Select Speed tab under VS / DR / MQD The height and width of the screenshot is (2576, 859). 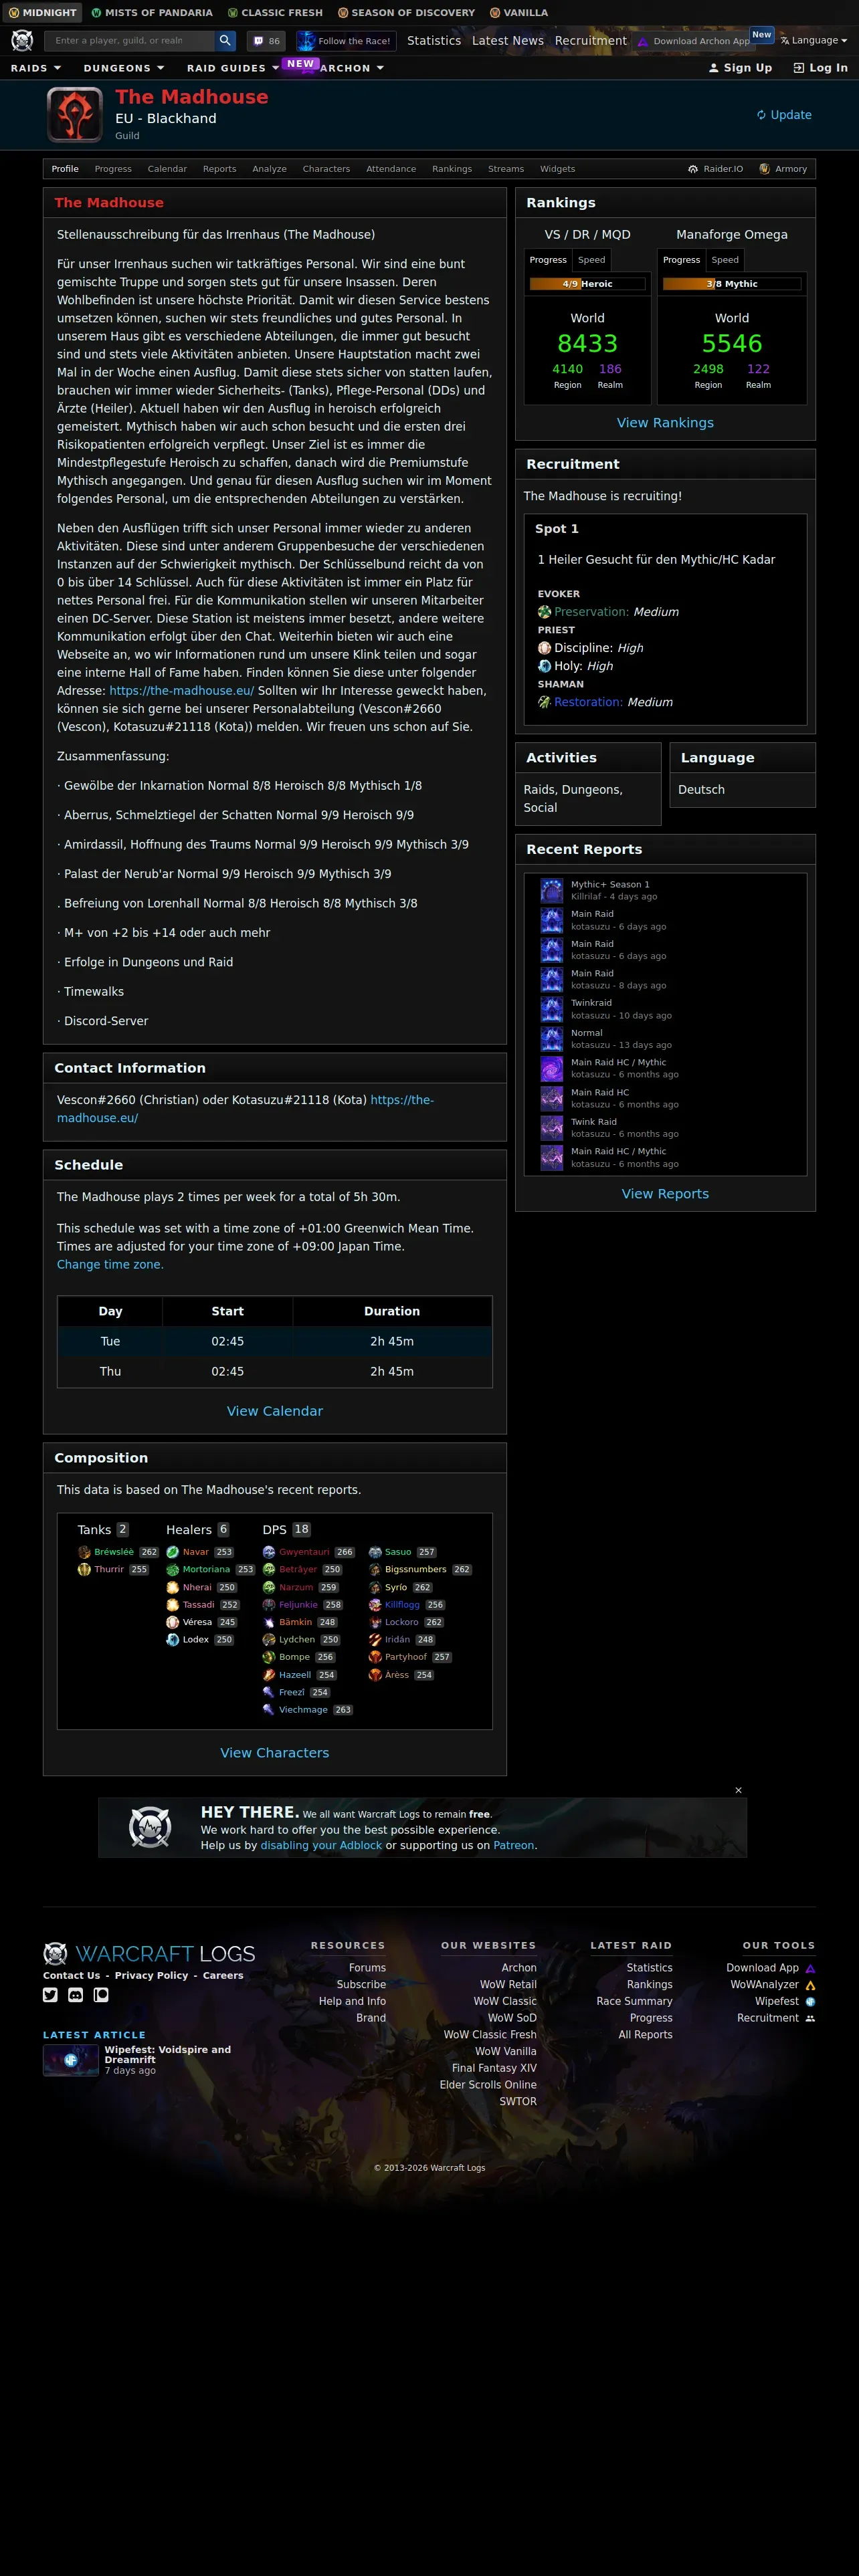coord(591,260)
